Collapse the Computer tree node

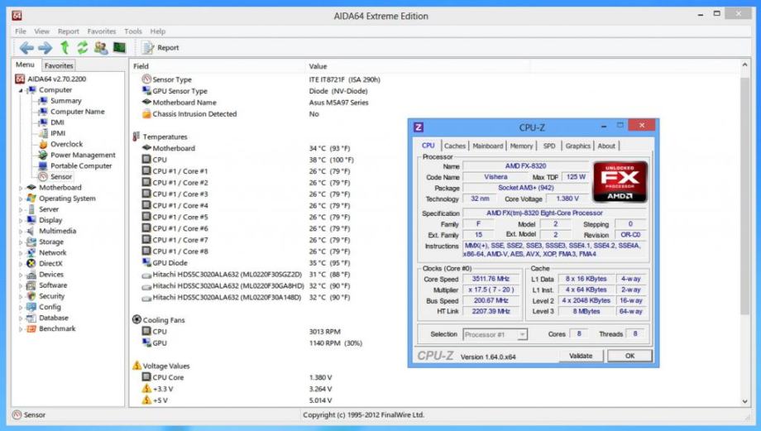coord(20,90)
